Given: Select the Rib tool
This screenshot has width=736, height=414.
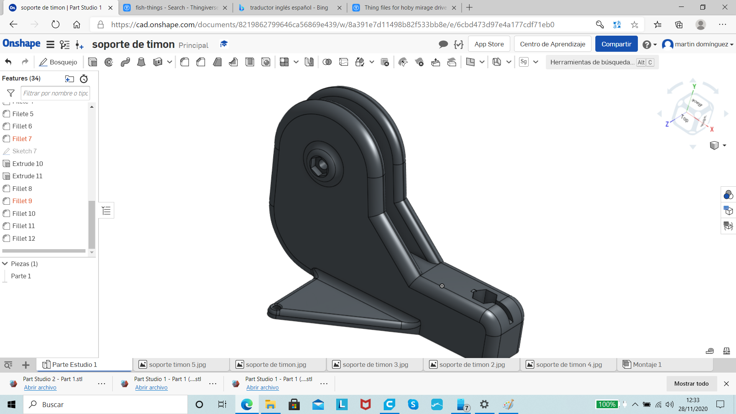Looking at the screenshot, I should pos(233,62).
